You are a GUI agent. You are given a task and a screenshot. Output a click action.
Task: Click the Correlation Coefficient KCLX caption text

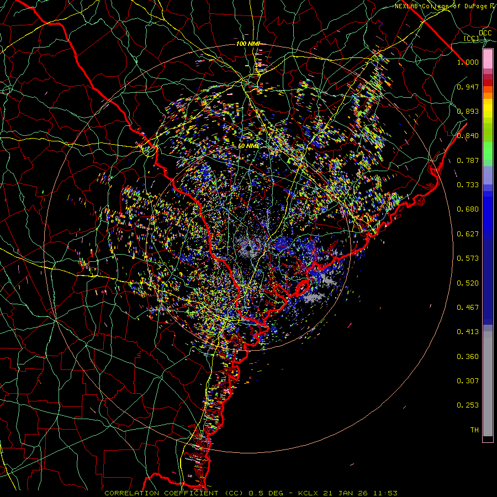[251, 493]
